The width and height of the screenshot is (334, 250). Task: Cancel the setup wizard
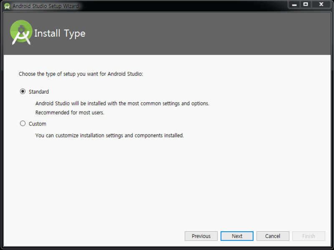tap(273, 236)
